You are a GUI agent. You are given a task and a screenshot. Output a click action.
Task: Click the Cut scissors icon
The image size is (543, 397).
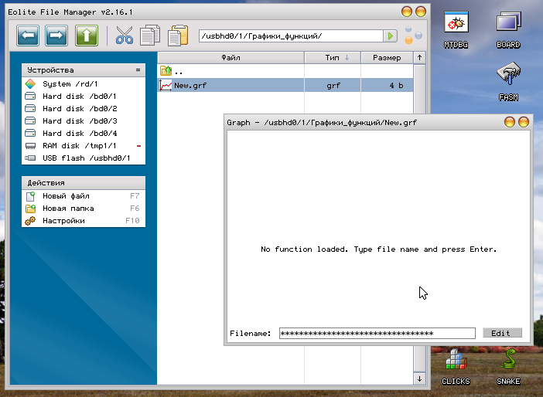(125, 36)
